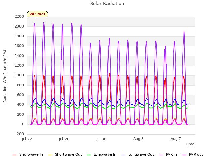Screen dimensions: 215x161
Task: Click the Jul 22 x-axis label
Action: point(27,139)
